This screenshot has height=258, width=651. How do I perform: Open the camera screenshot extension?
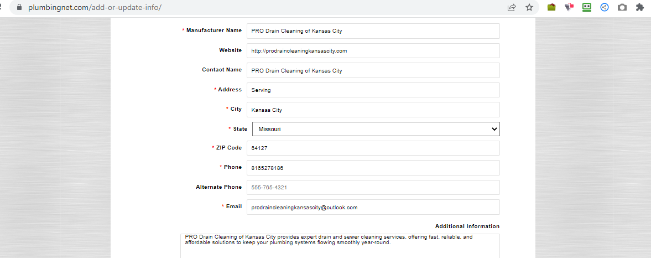622,8
